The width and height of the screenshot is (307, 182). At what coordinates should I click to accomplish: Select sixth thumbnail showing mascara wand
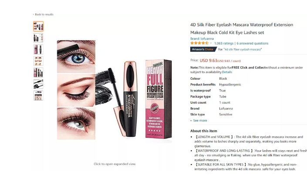point(38,84)
